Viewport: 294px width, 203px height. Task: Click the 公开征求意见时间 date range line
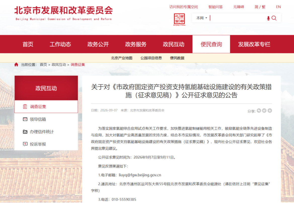(x=137, y=157)
